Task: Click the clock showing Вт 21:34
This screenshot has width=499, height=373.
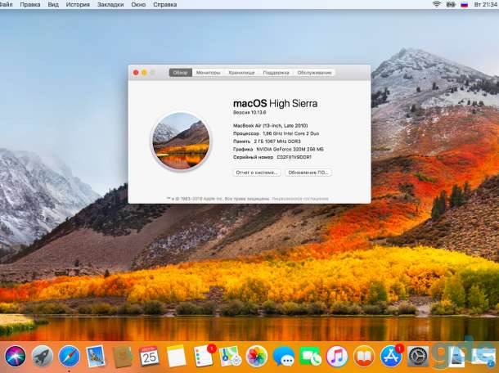Action: pyautogui.click(x=485, y=4)
